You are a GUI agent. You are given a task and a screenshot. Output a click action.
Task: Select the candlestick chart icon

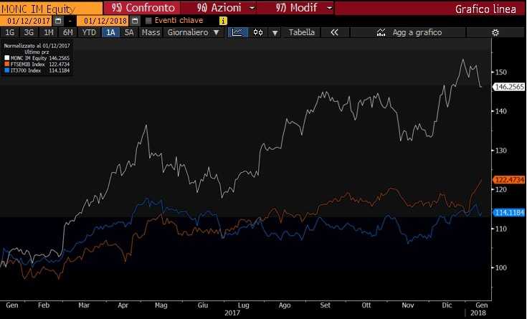point(258,32)
